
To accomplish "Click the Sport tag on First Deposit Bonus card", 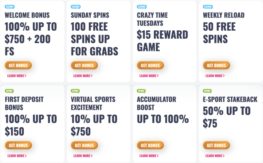I will 10,91.
